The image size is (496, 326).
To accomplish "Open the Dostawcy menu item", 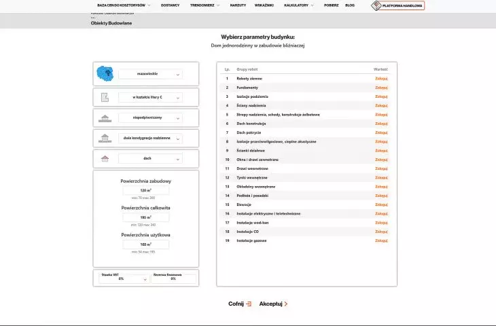I will point(170,5).
